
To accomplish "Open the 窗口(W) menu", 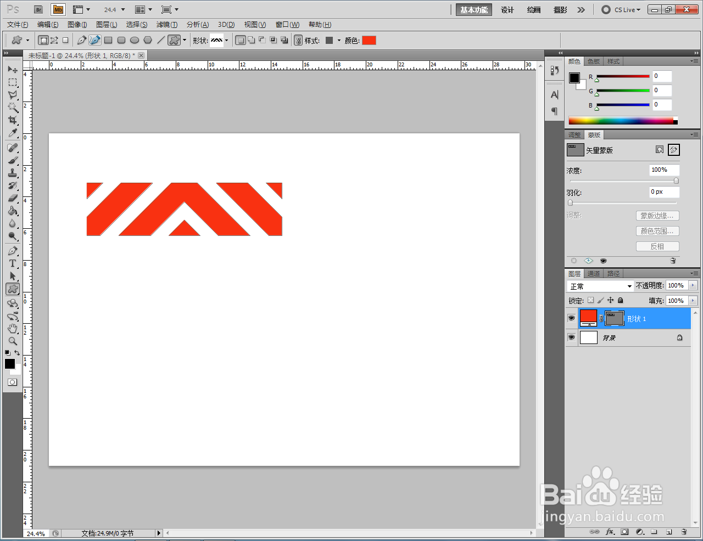I will pos(288,25).
